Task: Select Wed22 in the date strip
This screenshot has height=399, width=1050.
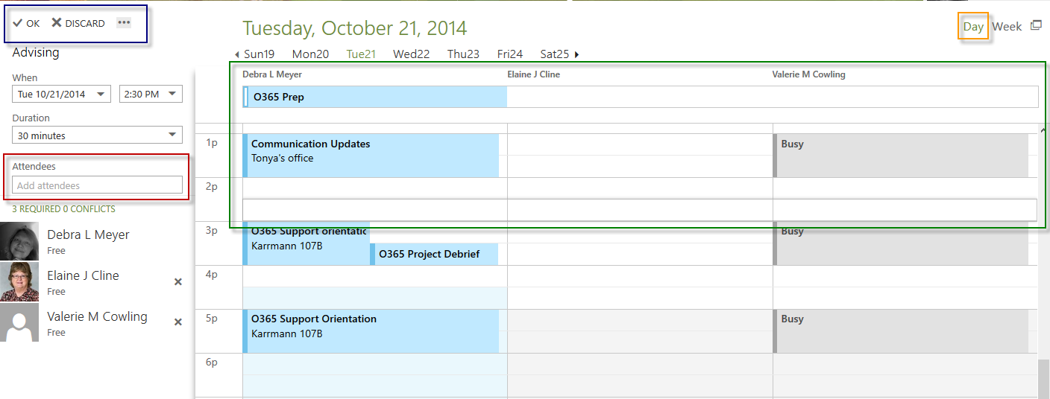Action: tap(411, 54)
